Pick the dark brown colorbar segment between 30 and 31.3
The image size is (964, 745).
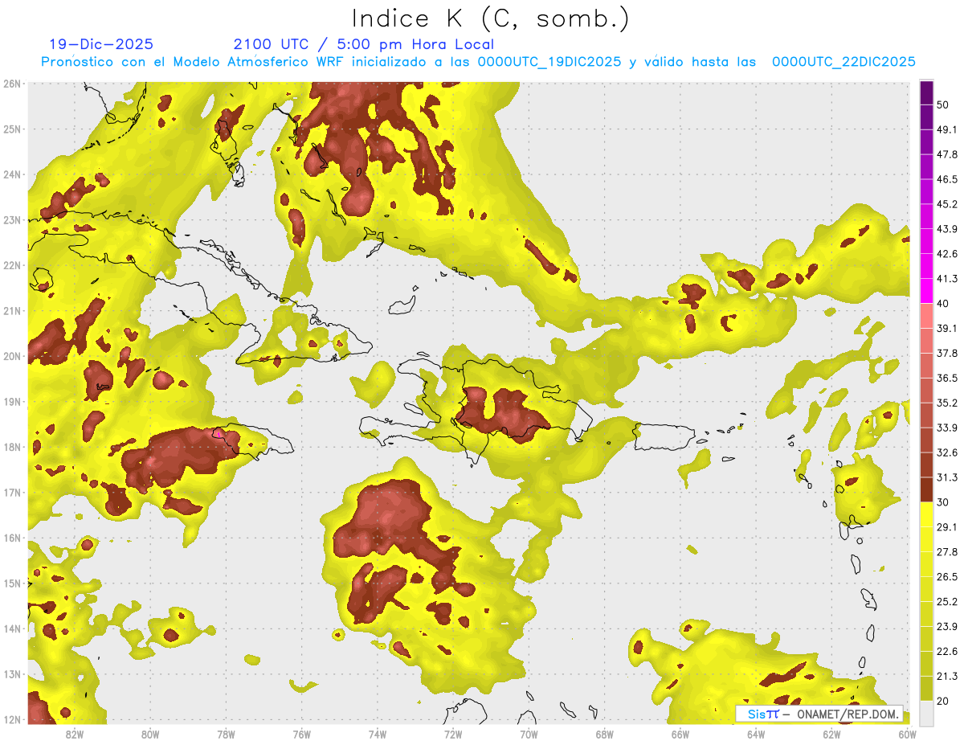tap(926, 489)
